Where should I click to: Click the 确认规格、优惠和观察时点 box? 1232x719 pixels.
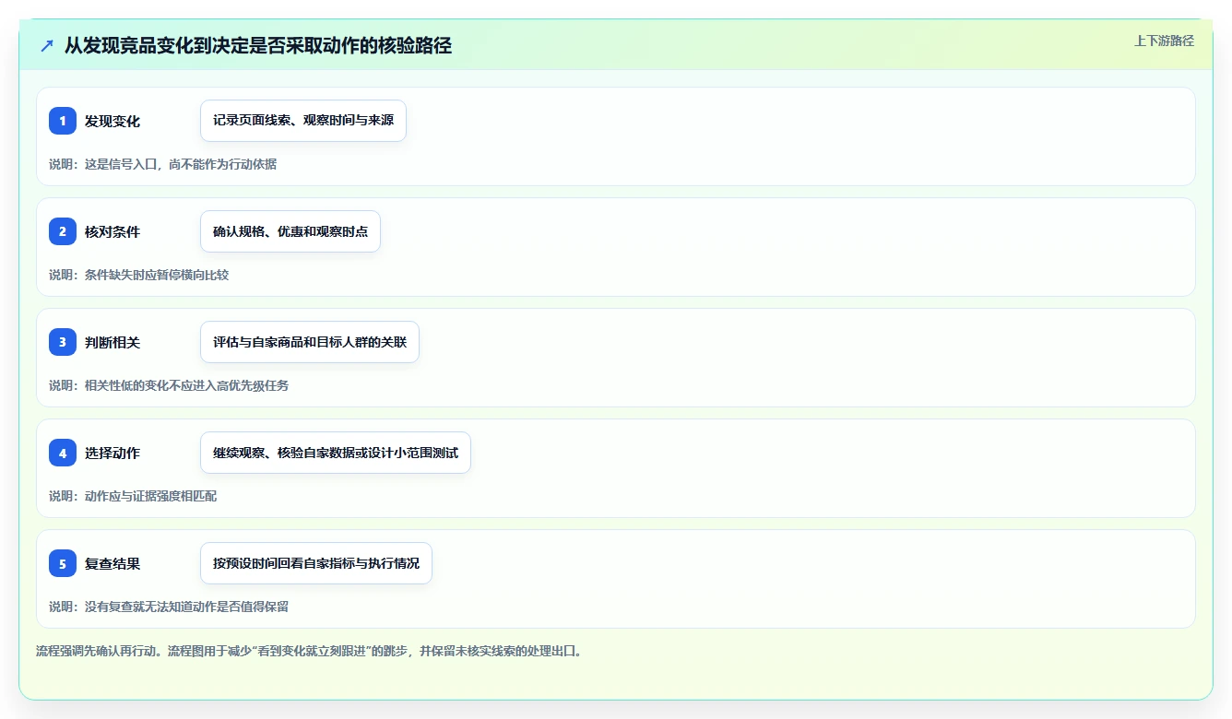[x=290, y=231]
